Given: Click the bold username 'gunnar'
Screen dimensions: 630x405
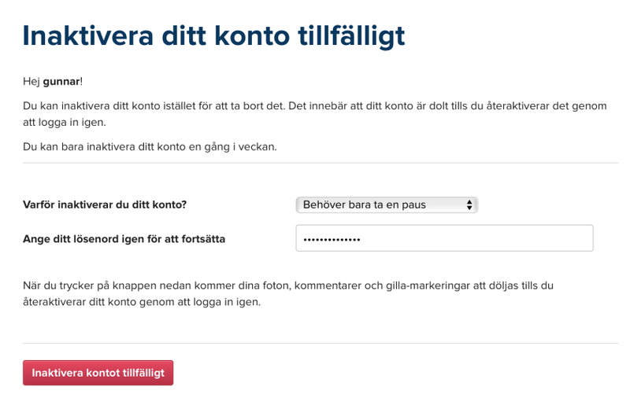Looking at the screenshot, I should coord(61,81).
